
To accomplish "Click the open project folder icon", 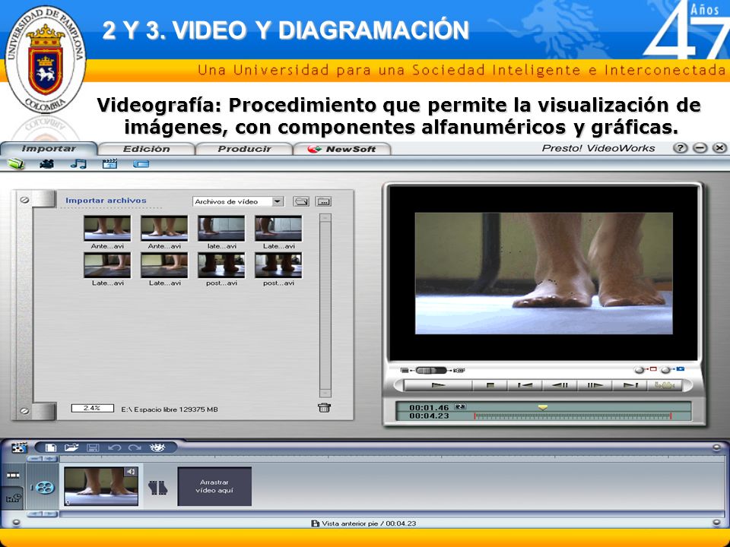I will click(x=71, y=447).
